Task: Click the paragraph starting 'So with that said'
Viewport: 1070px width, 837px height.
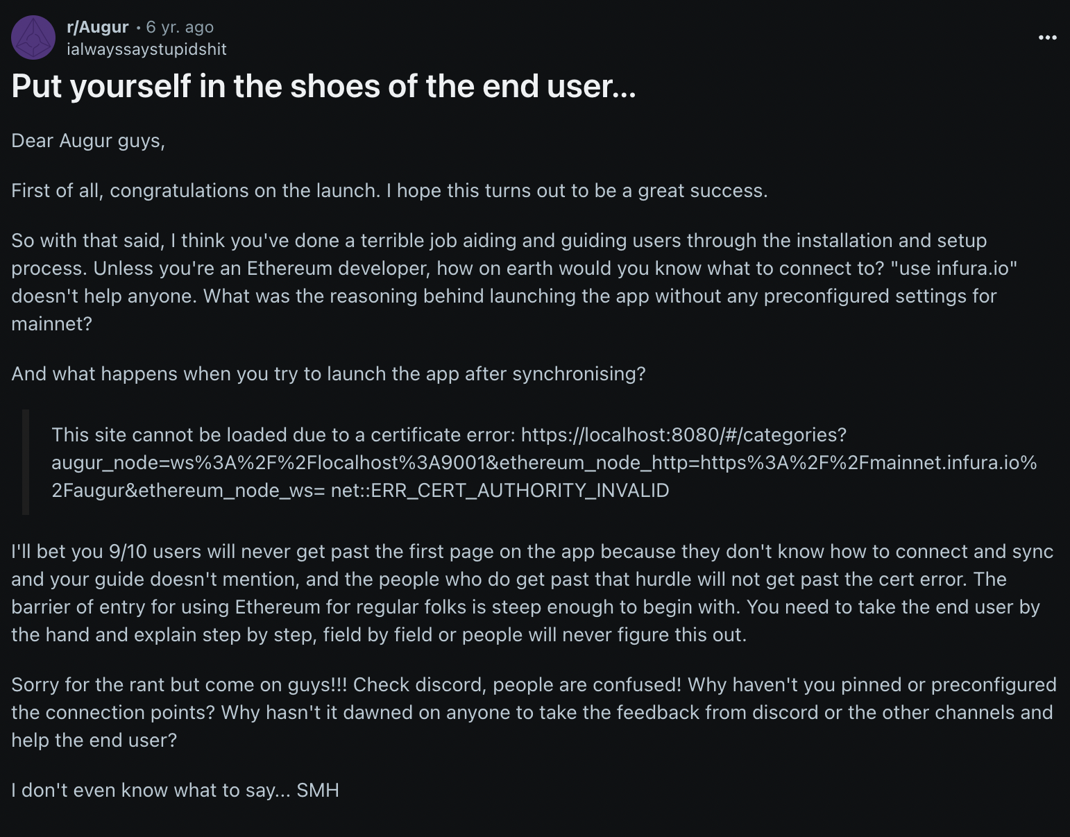Action: (514, 282)
